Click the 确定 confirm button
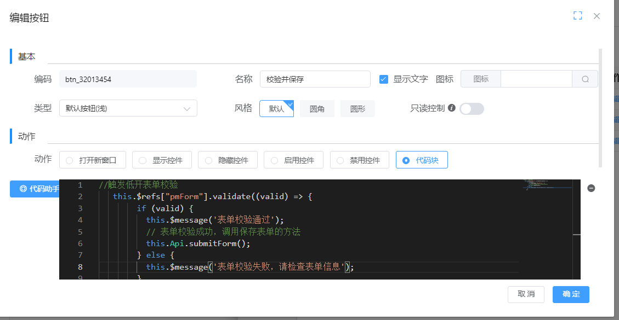 tap(571, 294)
